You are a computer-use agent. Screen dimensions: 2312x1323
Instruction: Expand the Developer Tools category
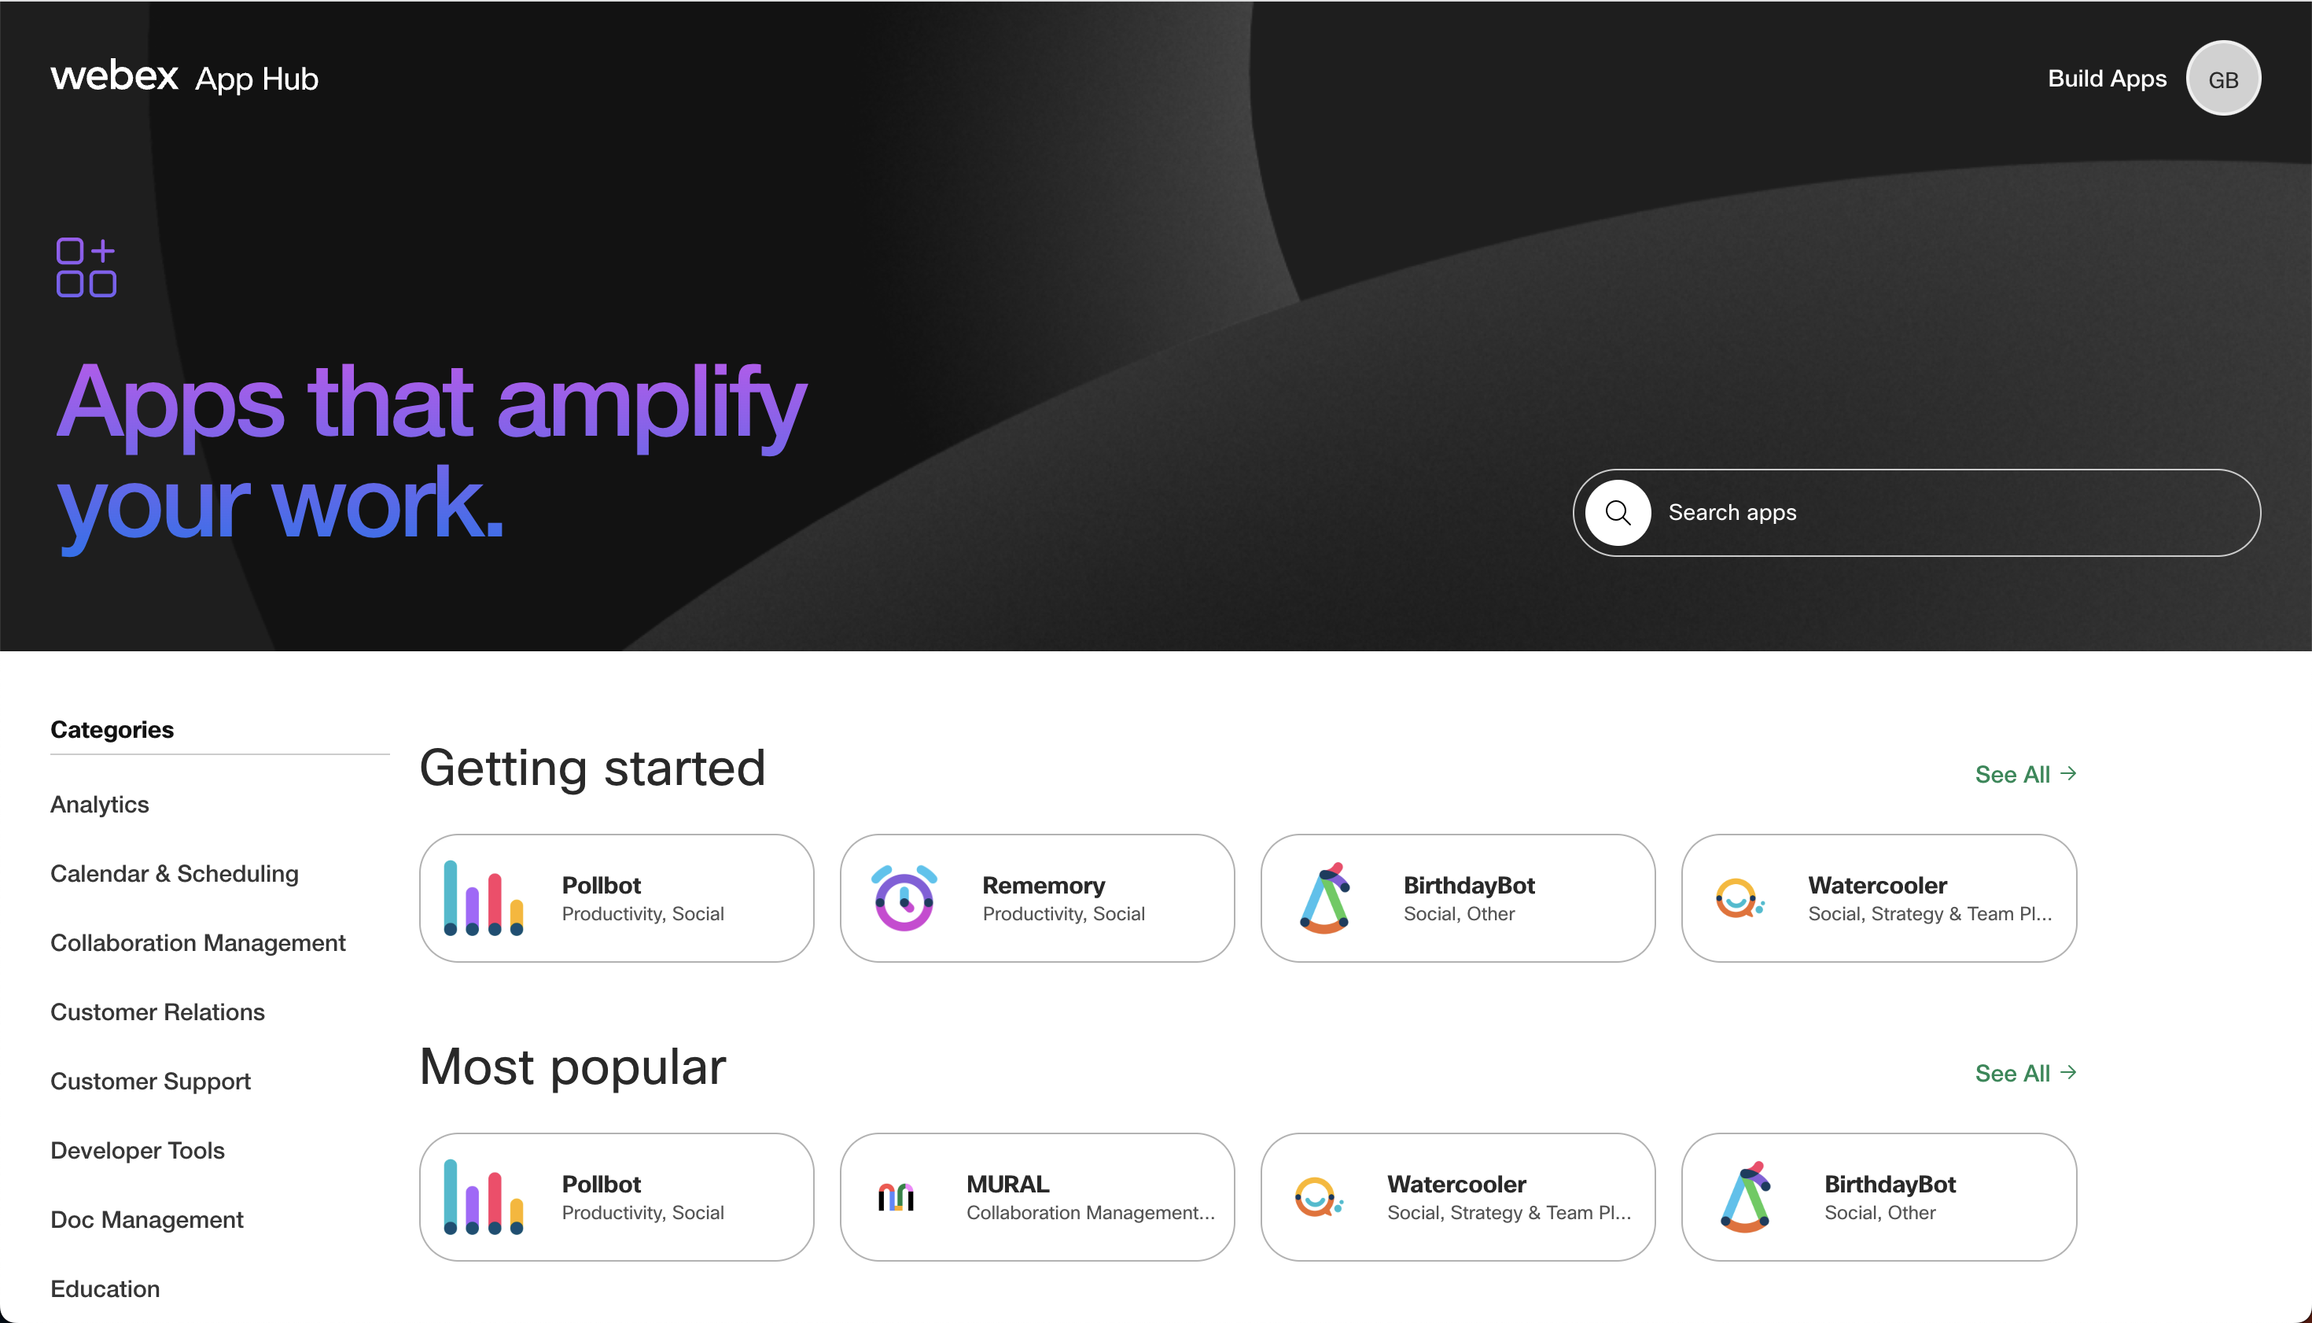137,1150
